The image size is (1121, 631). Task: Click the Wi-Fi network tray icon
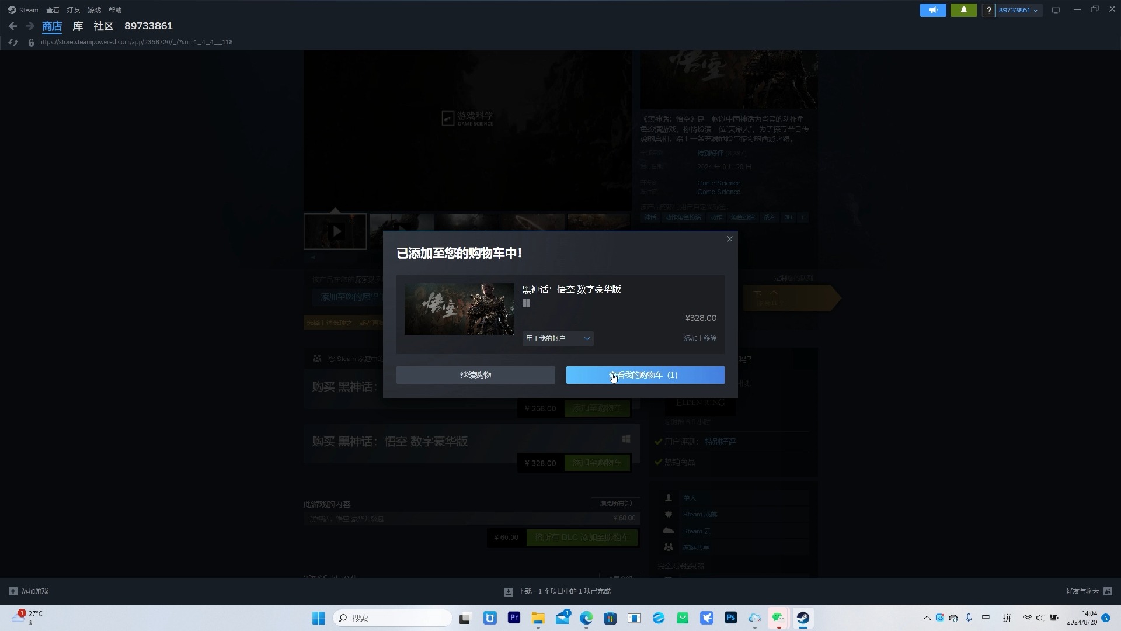pyautogui.click(x=1028, y=618)
